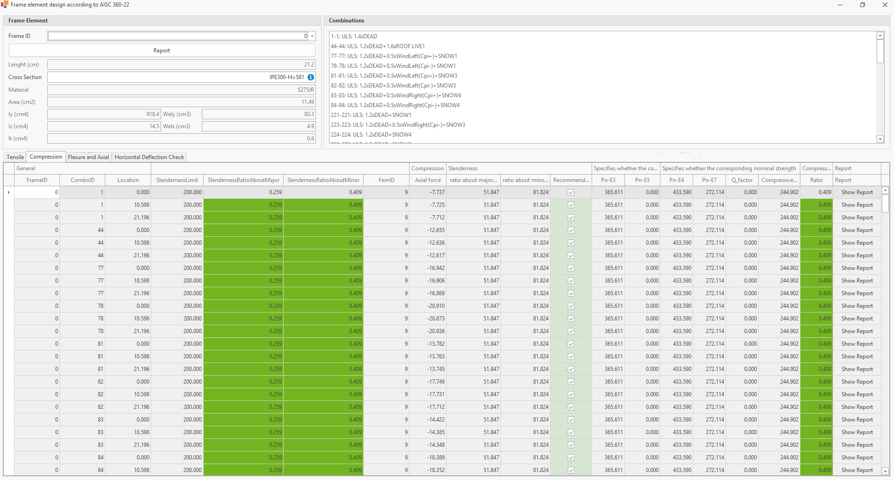Screen dimensions: 894x480
Task: Open the Frame ID dropdown
Action: 312,36
